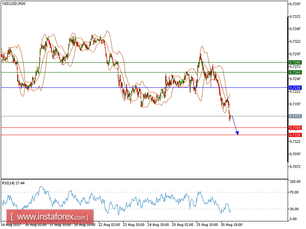Click the 100.00 RSI level label
Image resolution: width=306 pixels, height=229 pixels.
tap(295, 181)
